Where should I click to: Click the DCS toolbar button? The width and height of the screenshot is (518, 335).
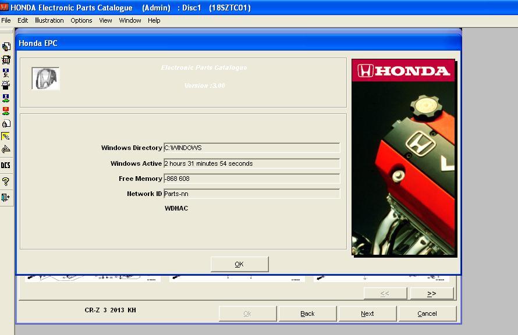(x=6, y=165)
